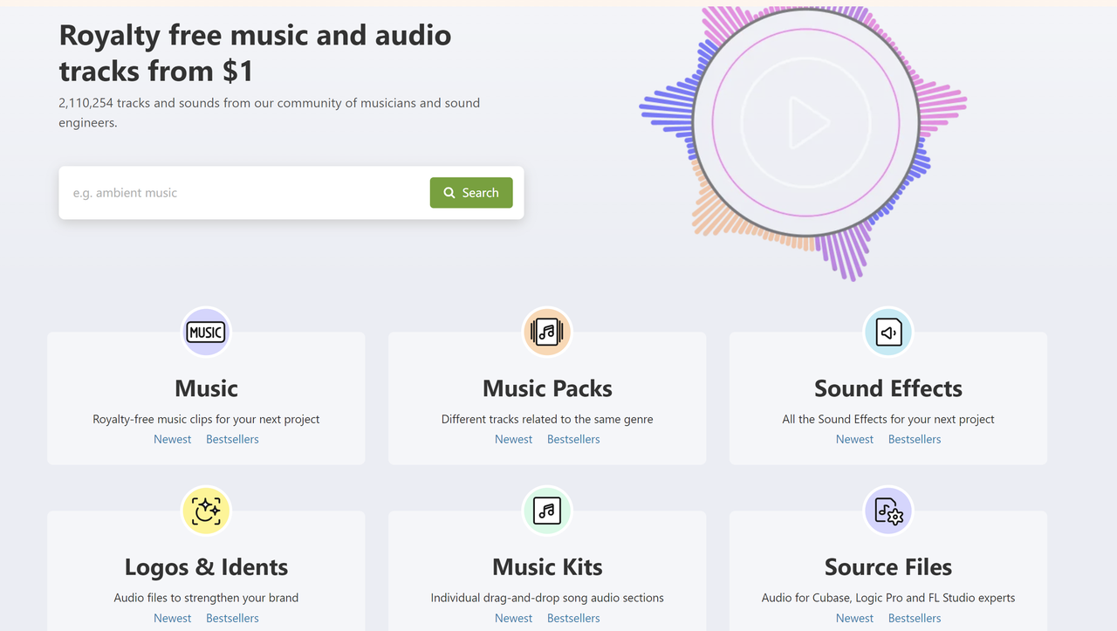View Bestsellers under Logos & Idents
The height and width of the screenshot is (631, 1117).
(x=232, y=617)
